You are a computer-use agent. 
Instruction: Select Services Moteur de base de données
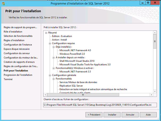coord(78,82)
